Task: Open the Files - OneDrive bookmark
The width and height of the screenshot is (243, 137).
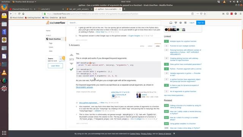Action: 50,18
